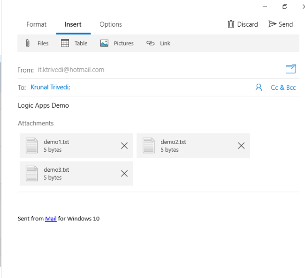Image resolution: width=305 pixels, height=278 pixels.
Task: Click the Discard trash icon
Action: point(231,24)
